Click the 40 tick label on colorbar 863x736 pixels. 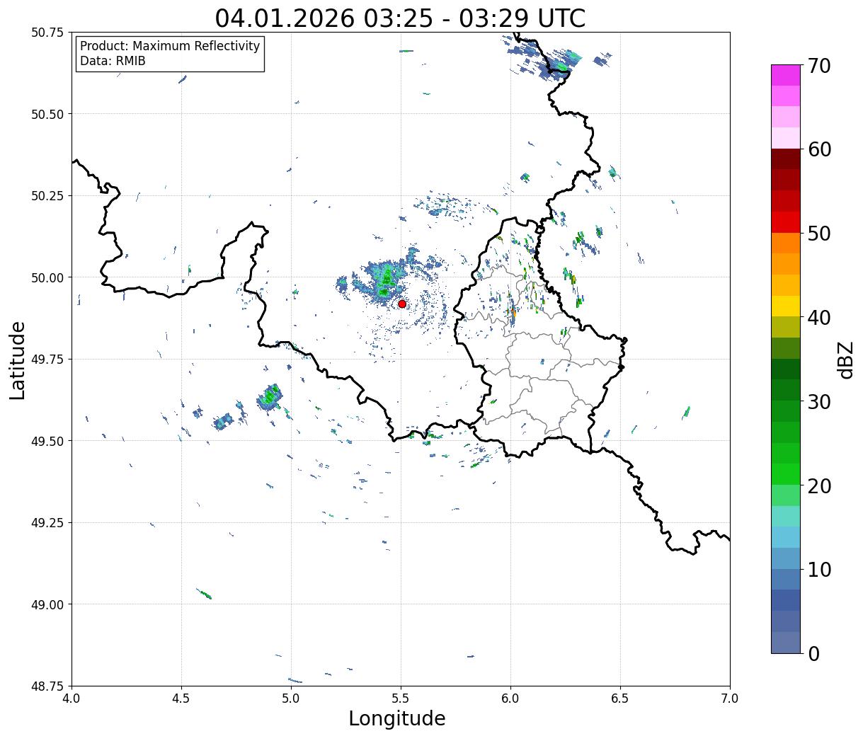[819, 317]
